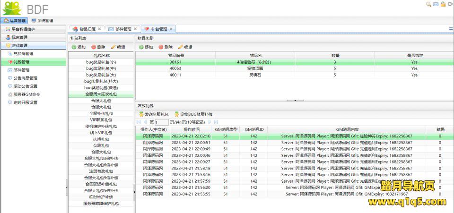
Task: Click the 发送全服礼包 button
Action: 153,114
